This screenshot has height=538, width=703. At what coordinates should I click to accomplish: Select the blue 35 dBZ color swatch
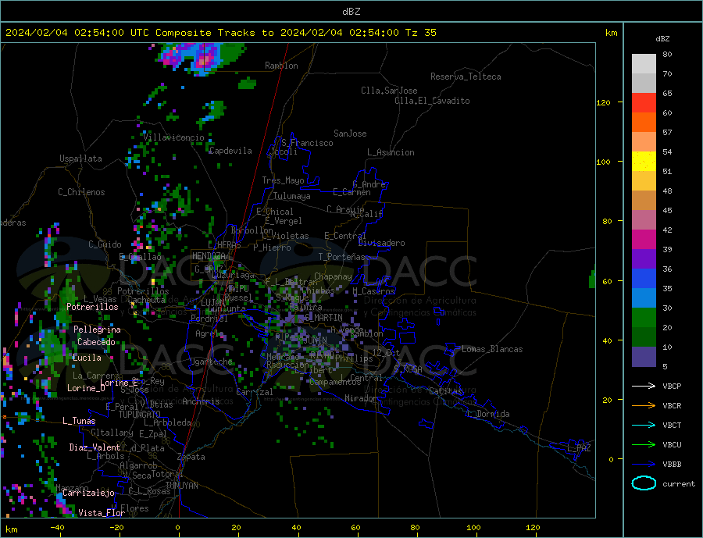click(x=644, y=279)
